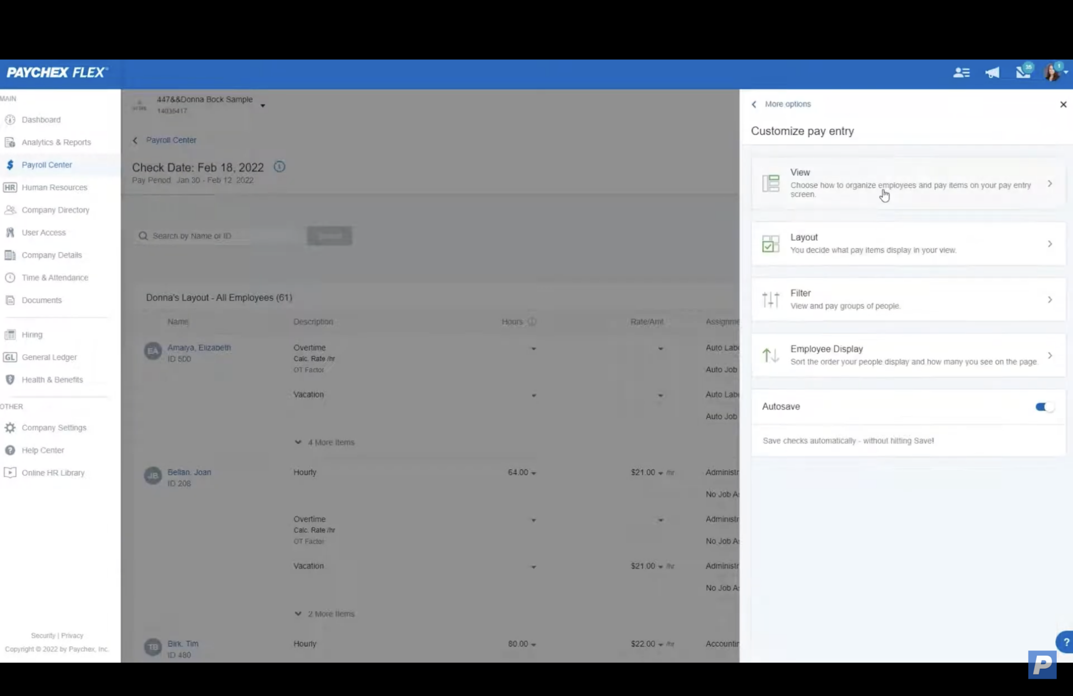Expand the 2 More Items list
Screen dimensions: 1073x696
coord(325,614)
